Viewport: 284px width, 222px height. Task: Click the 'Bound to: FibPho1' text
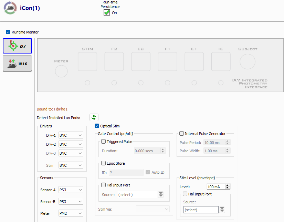[52, 109]
